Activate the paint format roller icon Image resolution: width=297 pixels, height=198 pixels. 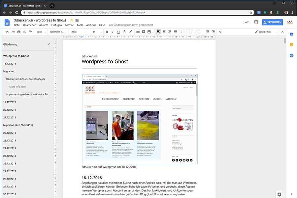point(30,32)
